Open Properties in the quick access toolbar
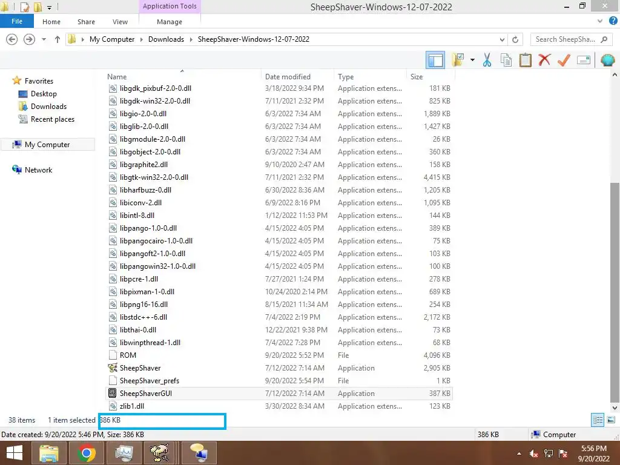The height and width of the screenshot is (465, 620). 24,7
